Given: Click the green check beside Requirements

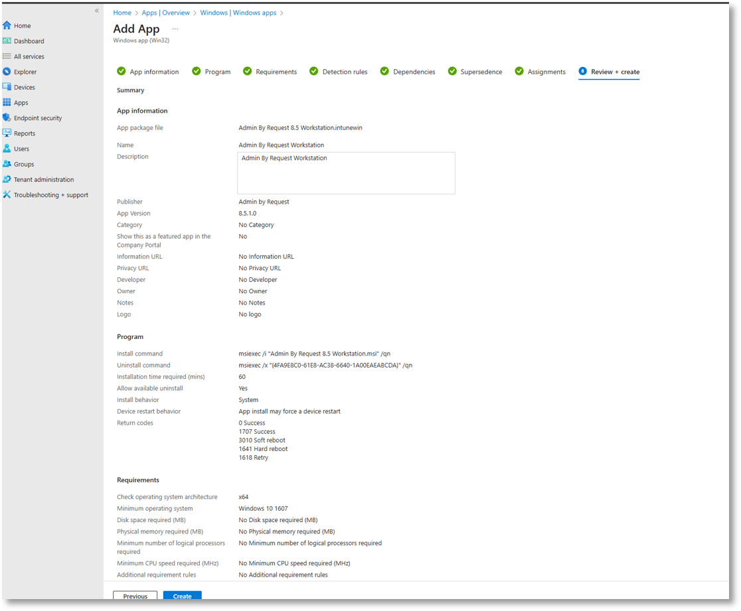Looking at the screenshot, I should click(247, 71).
